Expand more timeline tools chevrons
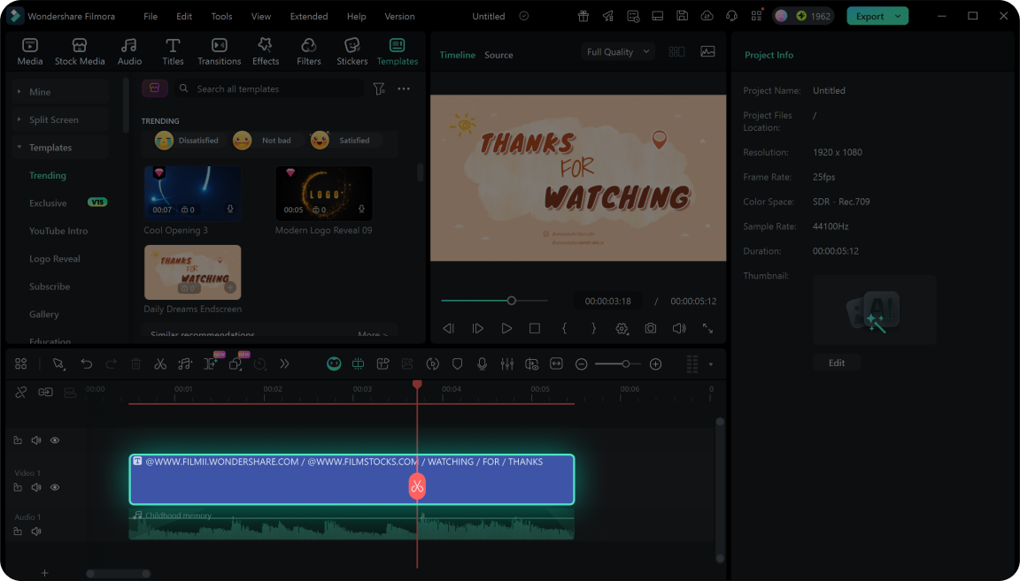The height and width of the screenshot is (581, 1020). (x=284, y=364)
